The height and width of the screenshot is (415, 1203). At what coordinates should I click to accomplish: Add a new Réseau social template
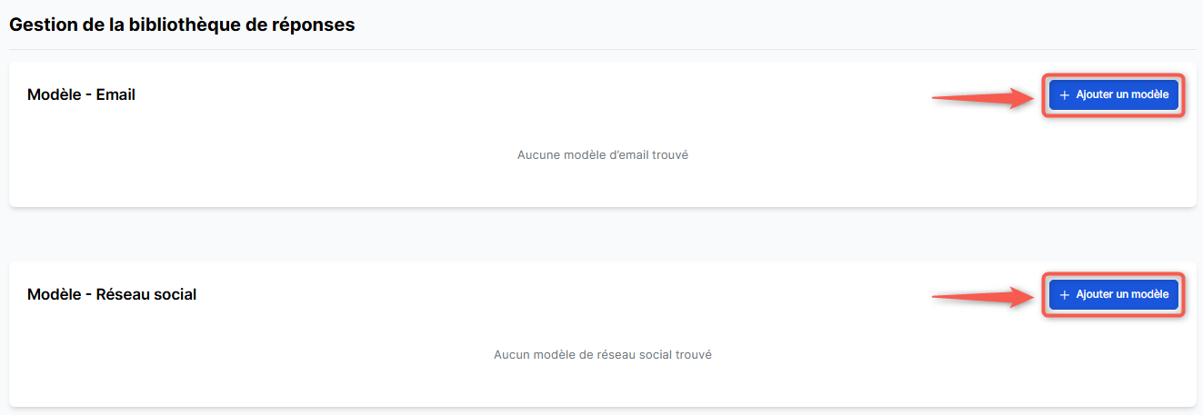1114,294
